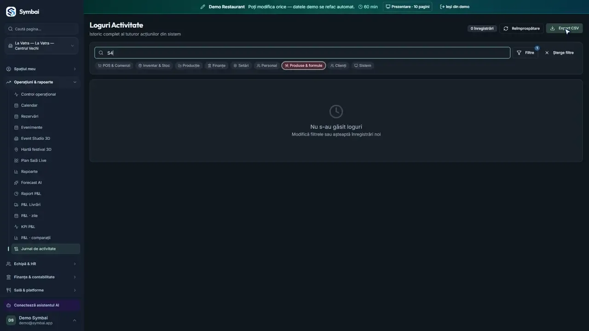Click the Calendar icon in the sidebar

pyautogui.click(x=17, y=105)
